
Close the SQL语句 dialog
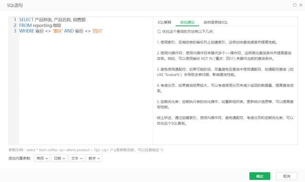tap(301, 5)
